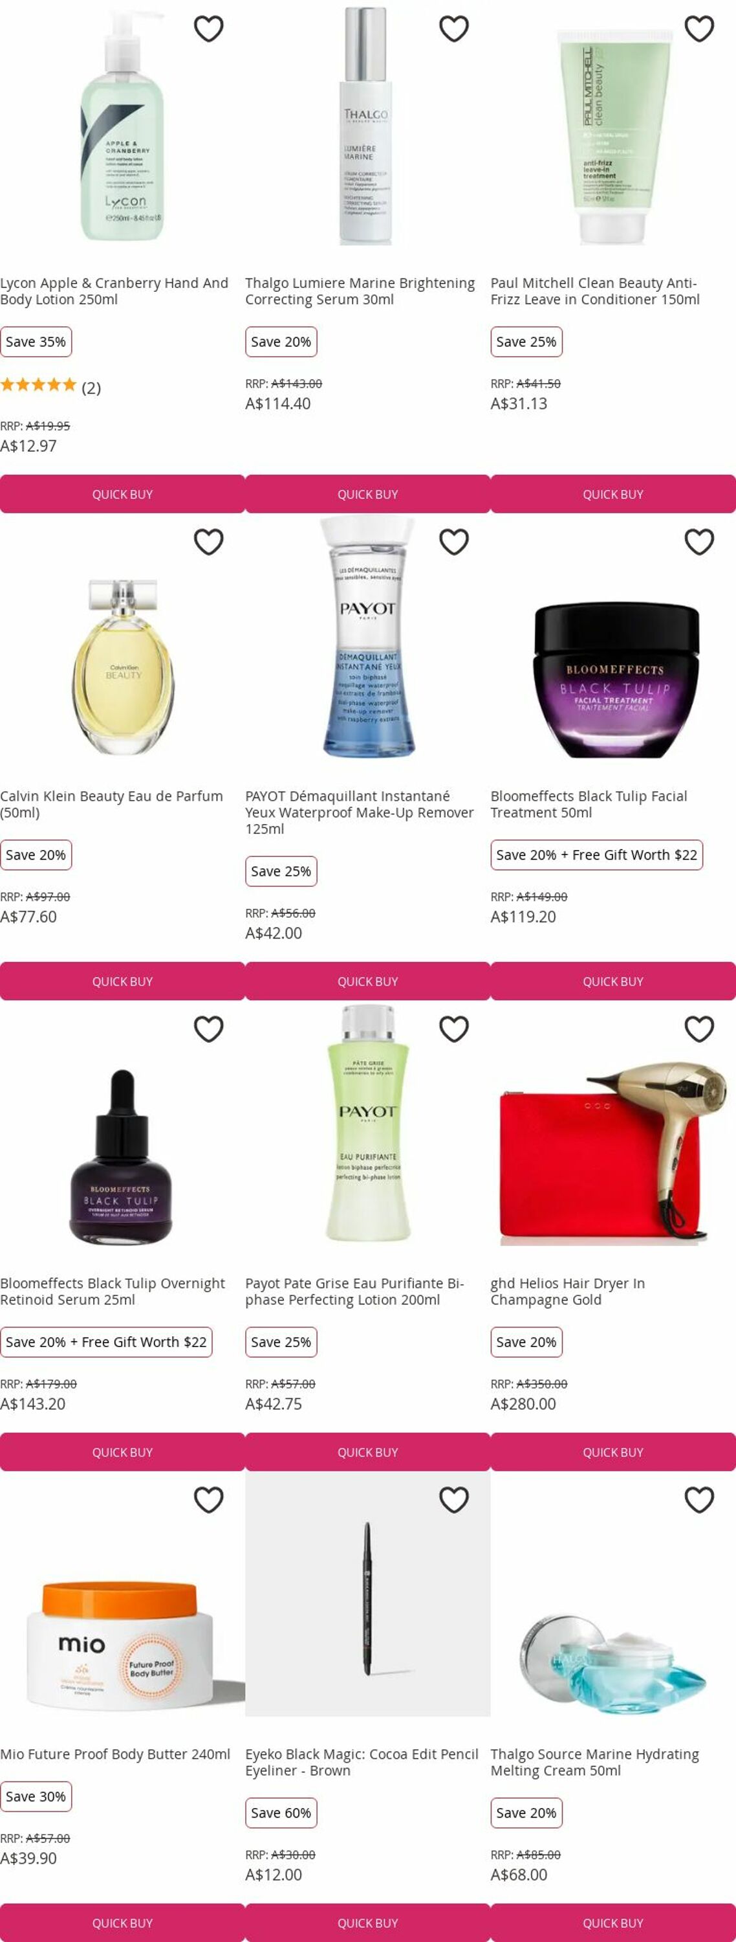Add ghd Helios Hair Dryer to wishlist
The image size is (736, 1942).
pyautogui.click(x=699, y=1029)
